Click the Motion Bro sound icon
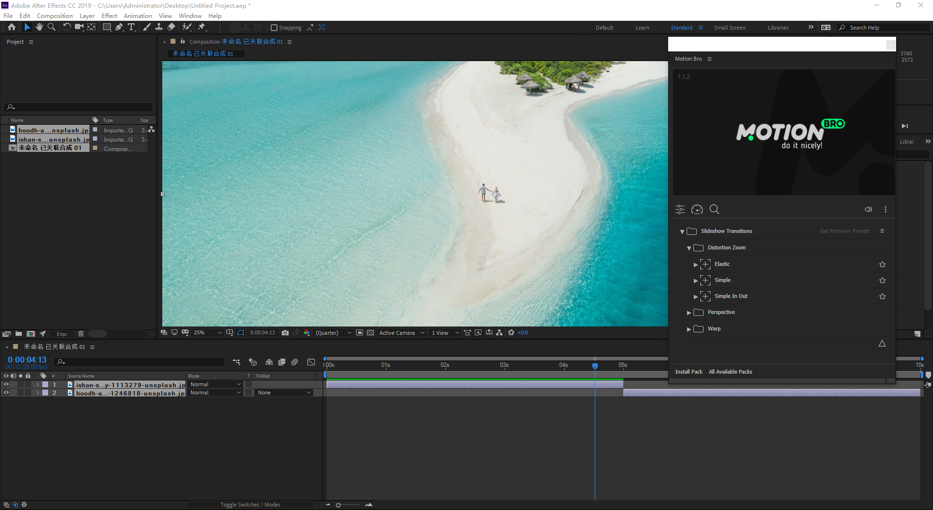The image size is (933, 510). coord(868,210)
